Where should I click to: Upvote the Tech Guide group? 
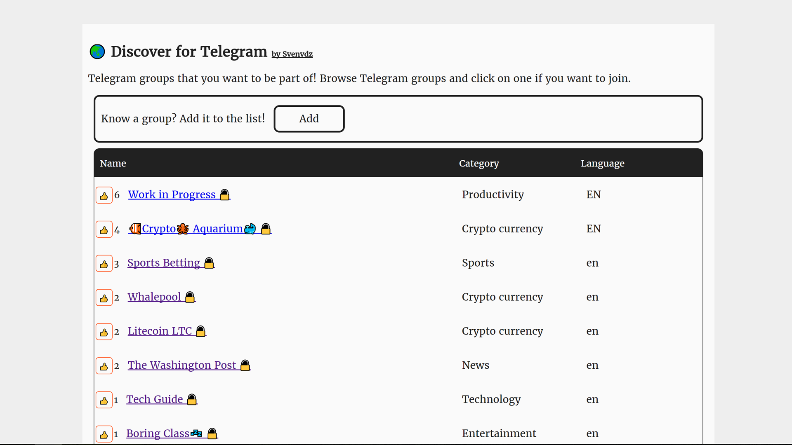click(104, 400)
